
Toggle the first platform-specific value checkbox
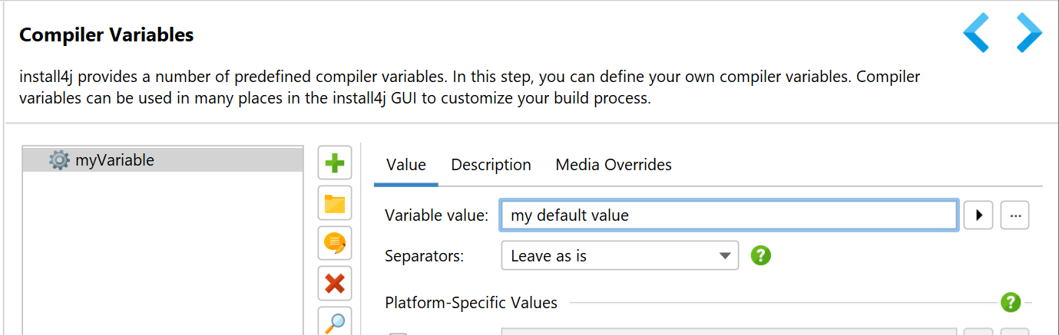click(398, 333)
